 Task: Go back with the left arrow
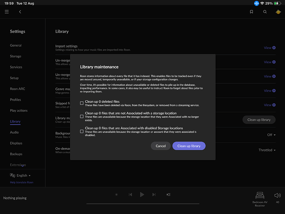tap(20, 12)
